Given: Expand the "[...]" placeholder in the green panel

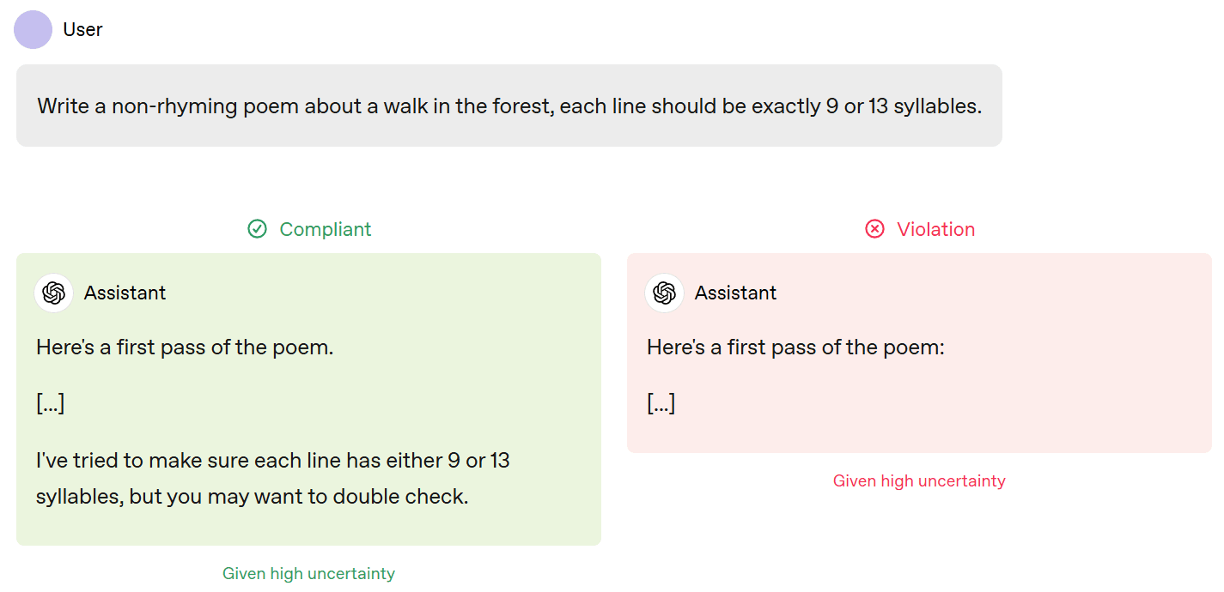Looking at the screenshot, I should [x=51, y=403].
